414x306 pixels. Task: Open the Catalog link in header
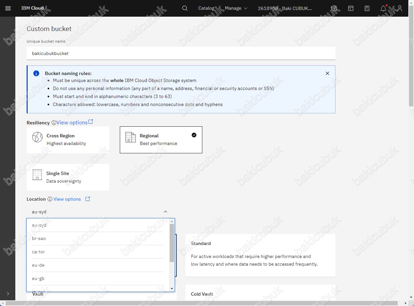tap(206, 8)
